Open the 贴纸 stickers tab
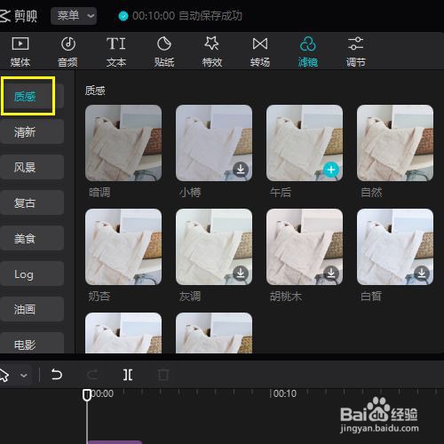The width and height of the screenshot is (444, 444). click(x=164, y=52)
